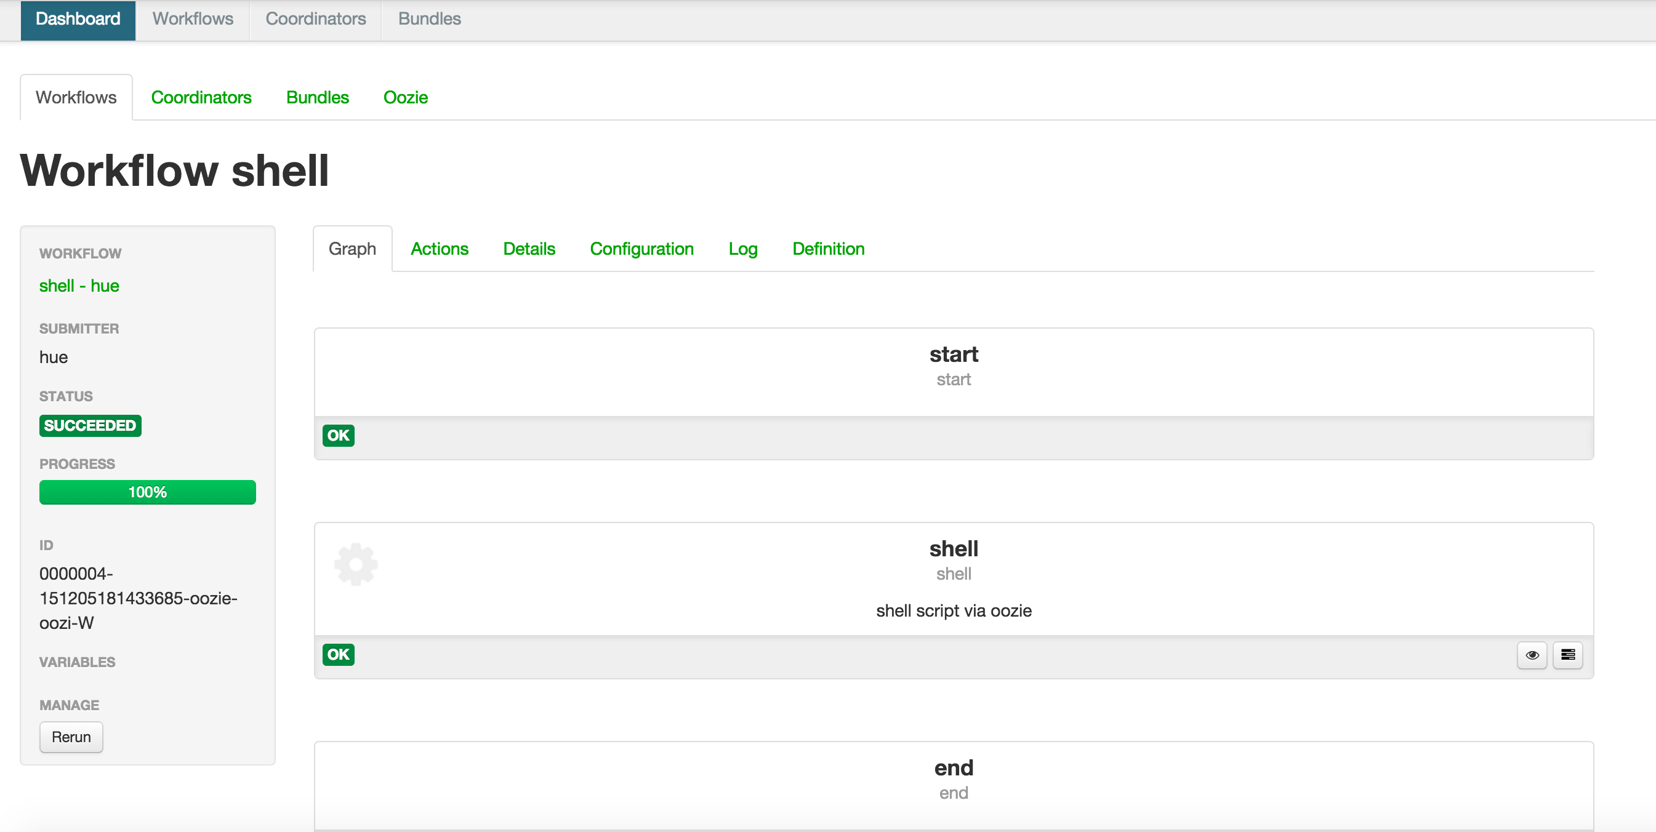Click the OK badge under shell node
Viewport: 1656px width, 832px height.
click(x=338, y=654)
